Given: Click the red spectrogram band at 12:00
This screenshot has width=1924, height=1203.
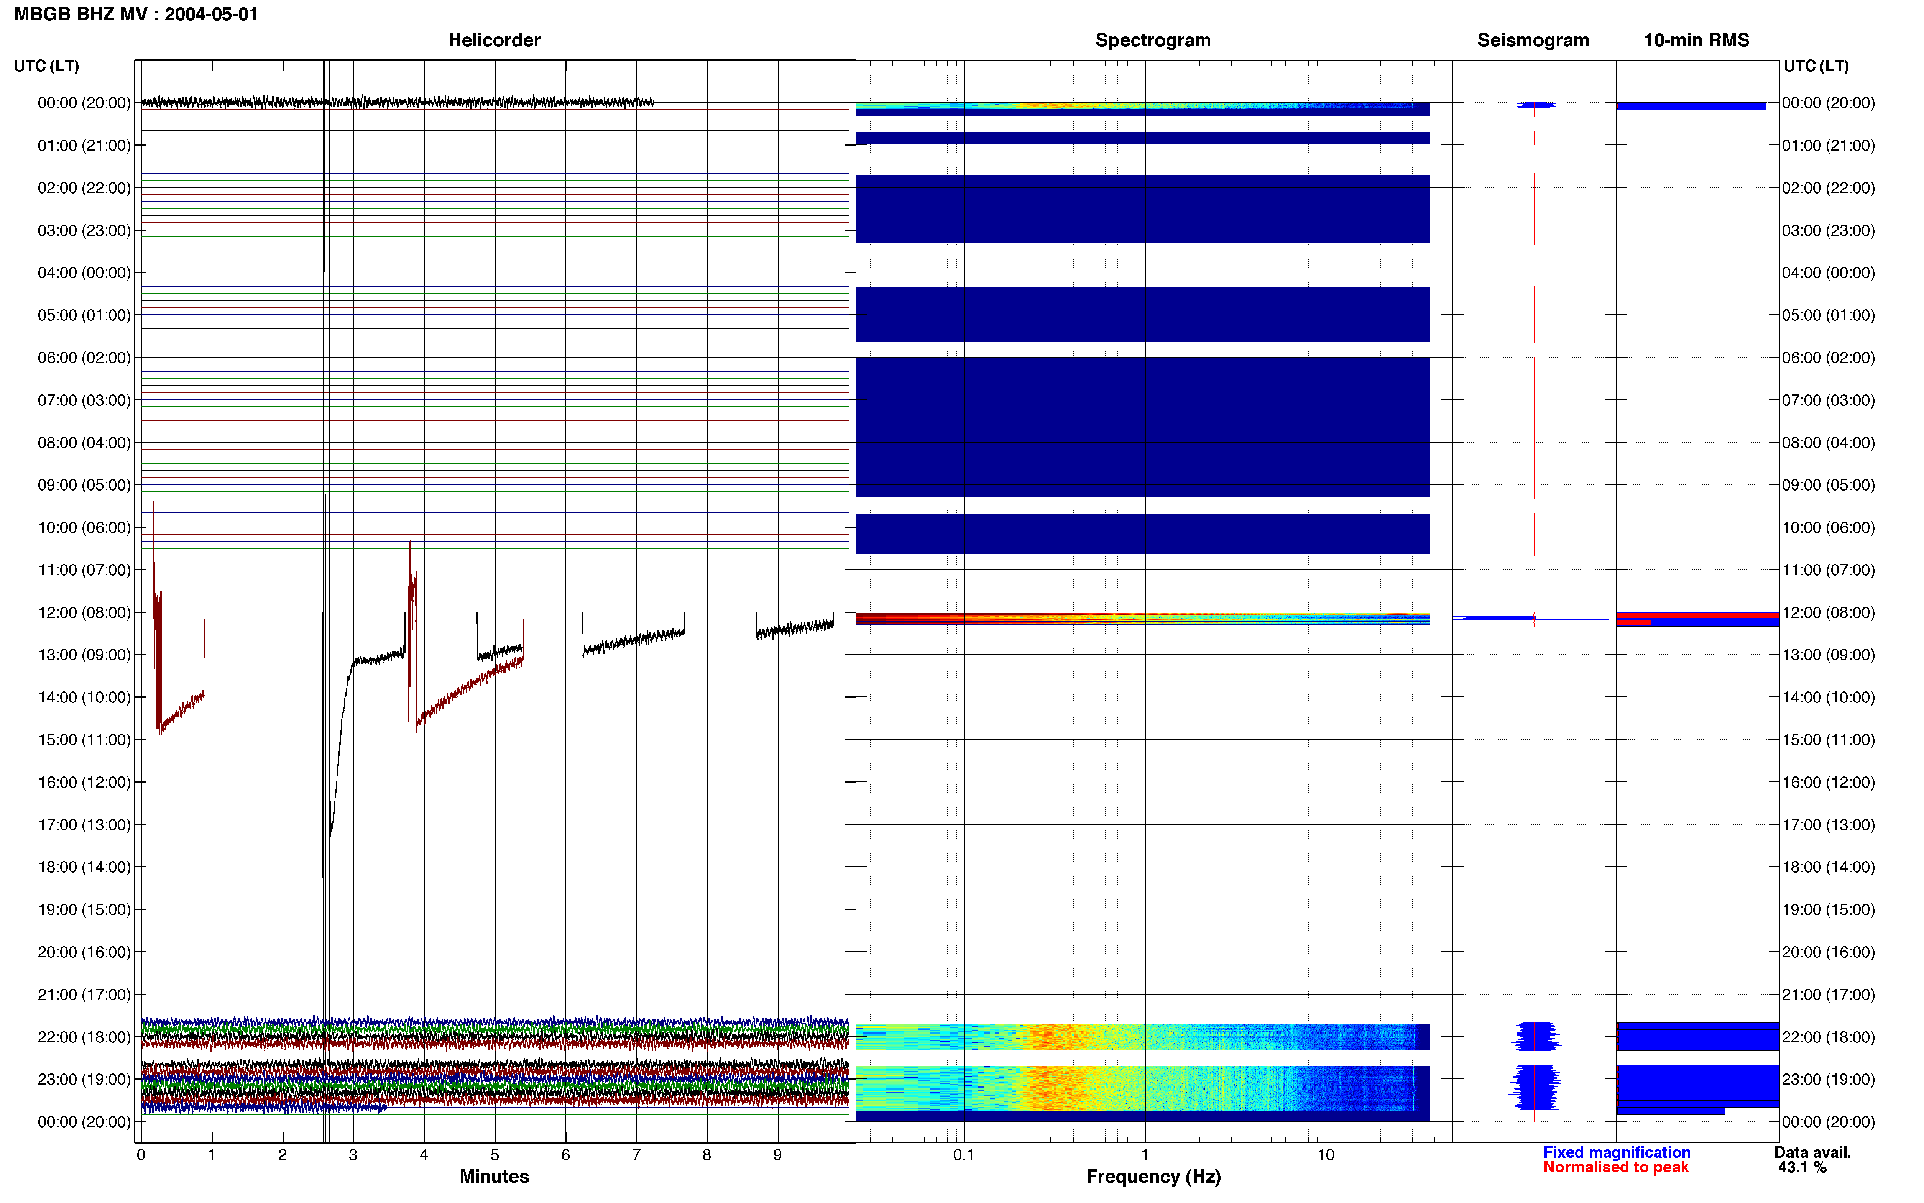Looking at the screenshot, I should click(1143, 618).
